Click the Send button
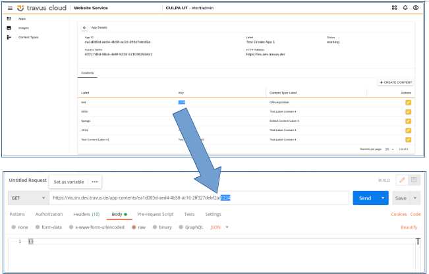 (365, 198)
